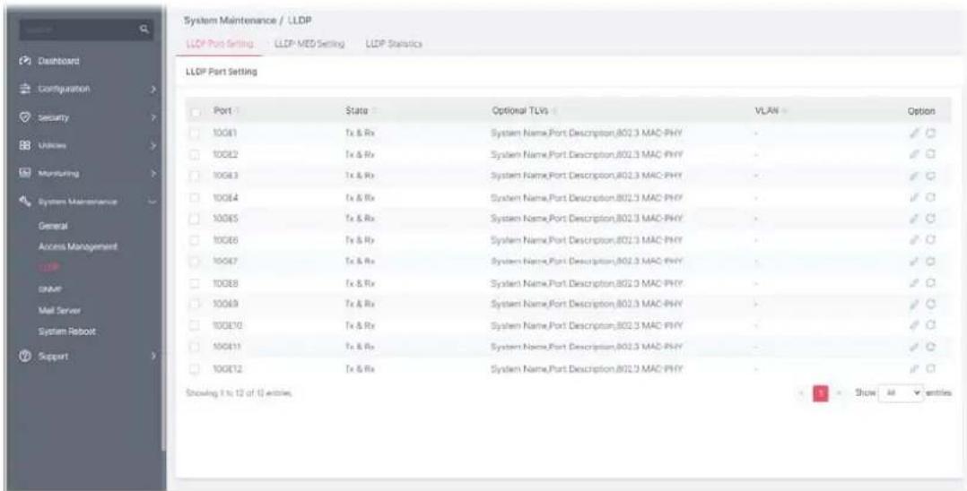Sort table by VLAN column

point(771,111)
